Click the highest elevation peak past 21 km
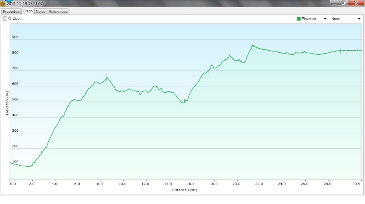The height and width of the screenshot is (204, 365). point(253,46)
